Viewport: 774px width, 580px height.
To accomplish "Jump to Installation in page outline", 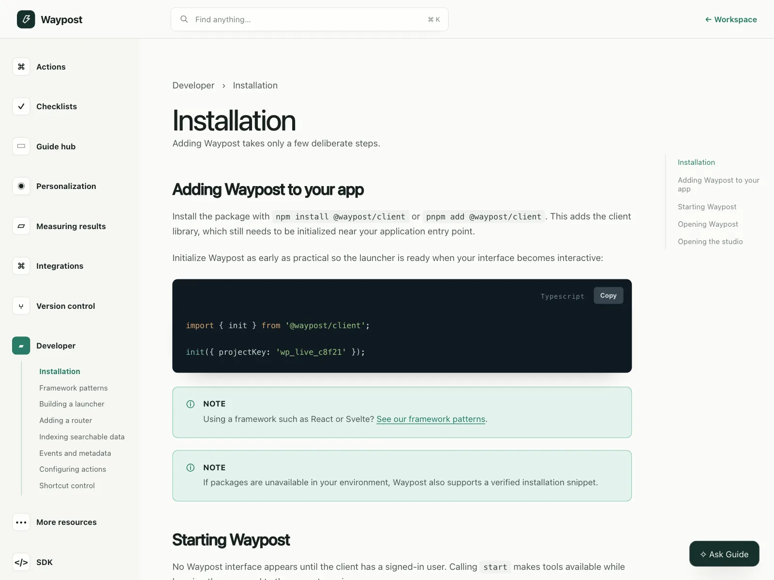I will tap(696, 162).
